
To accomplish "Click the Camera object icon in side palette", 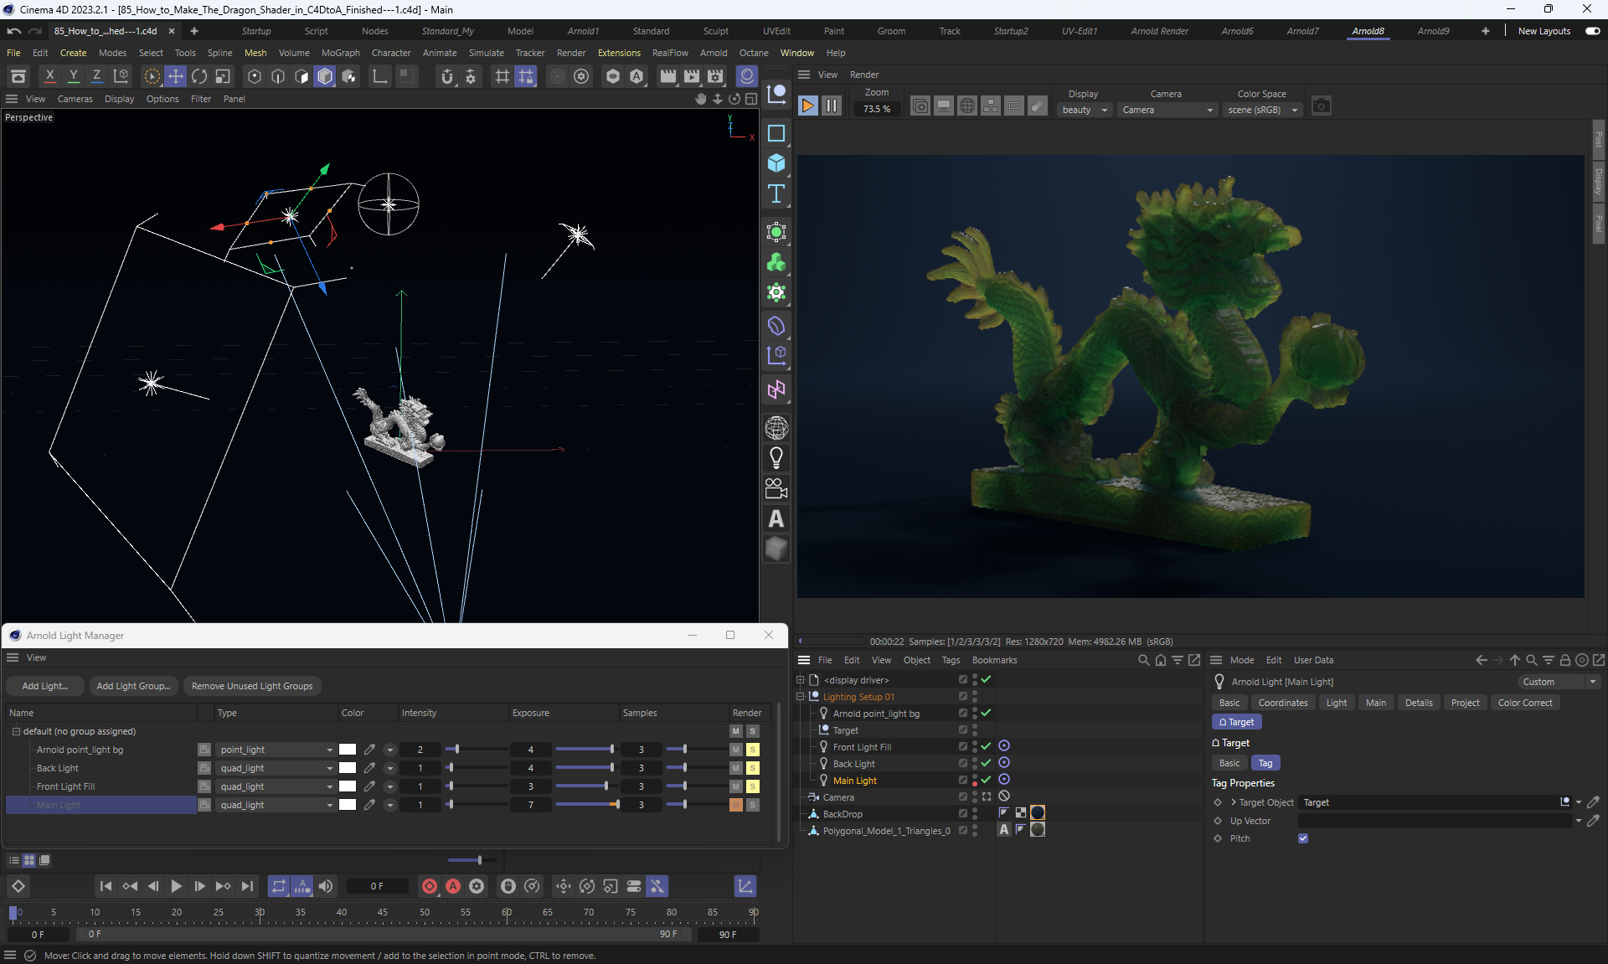I will point(776,488).
